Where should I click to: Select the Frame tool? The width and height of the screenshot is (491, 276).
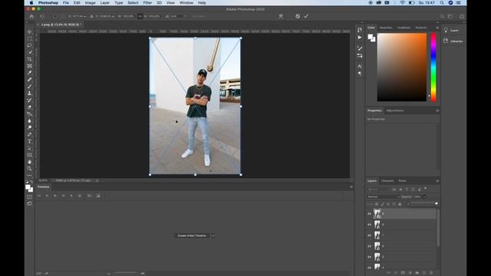[29, 66]
